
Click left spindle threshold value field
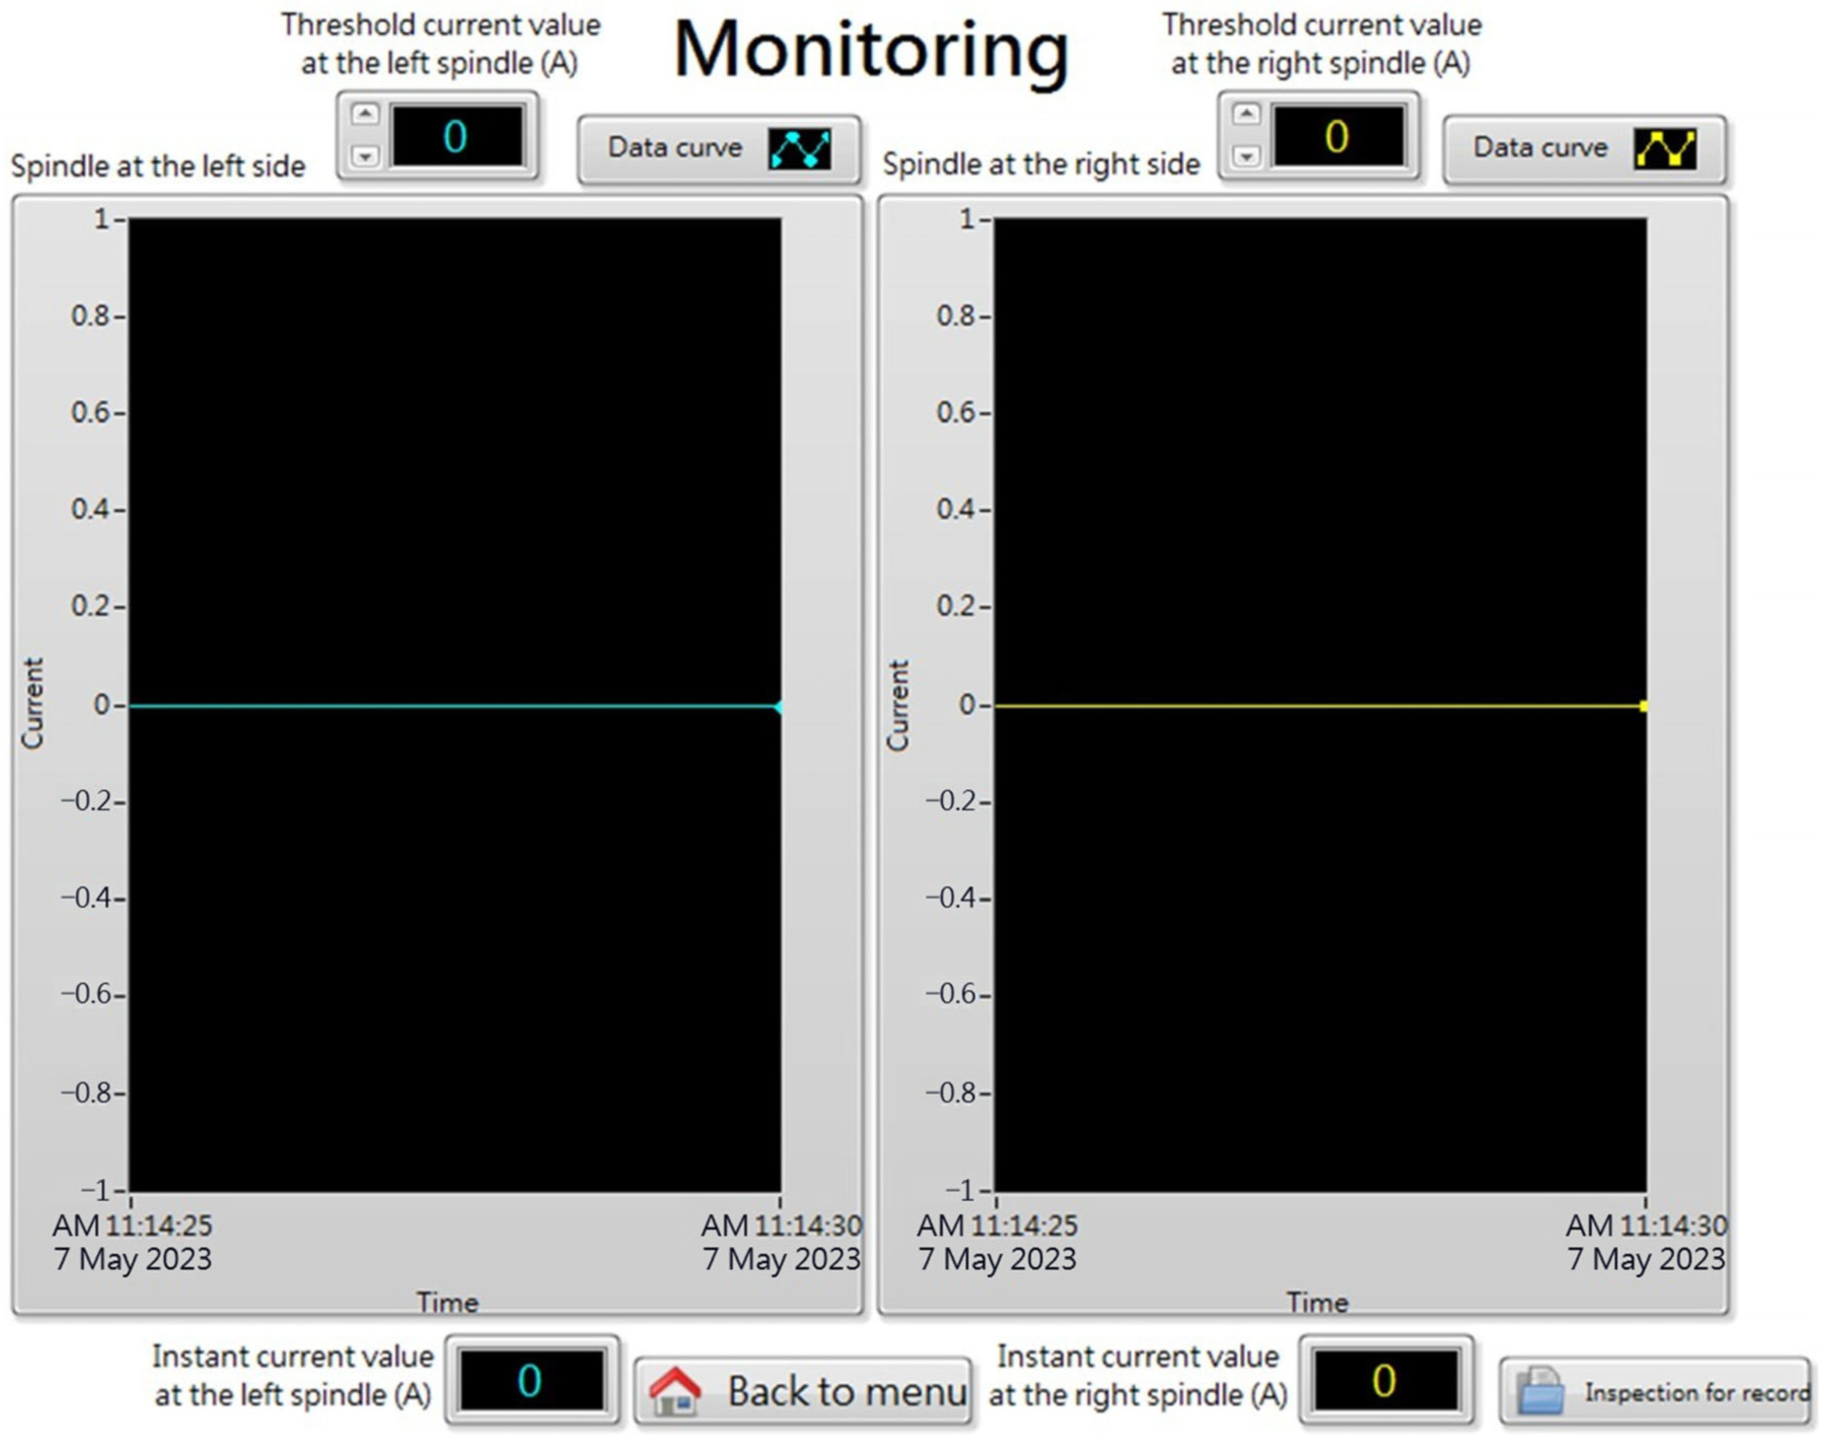tap(457, 137)
